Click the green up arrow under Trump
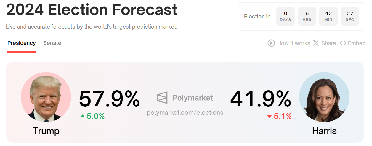Viewport: 372px width, 146px height. 83,116
